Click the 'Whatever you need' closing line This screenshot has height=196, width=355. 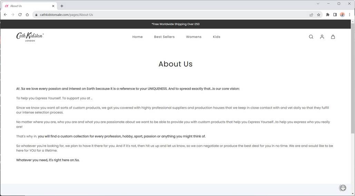(48, 160)
